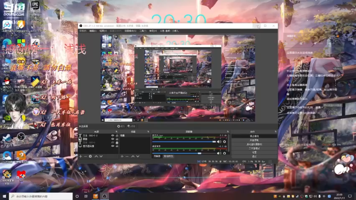The height and width of the screenshot is (200, 356).
Task: Open the Douyu menu item
Action: click(170, 31)
